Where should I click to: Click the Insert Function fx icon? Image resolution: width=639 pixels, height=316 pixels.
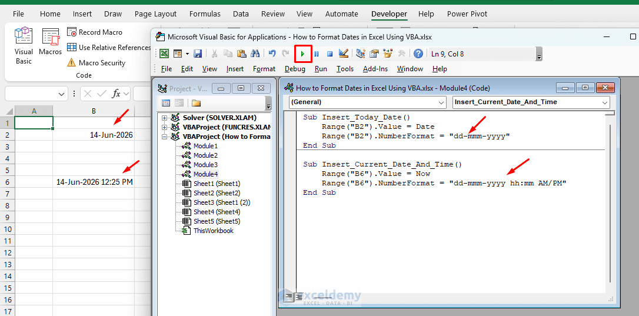[x=117, y=94]
